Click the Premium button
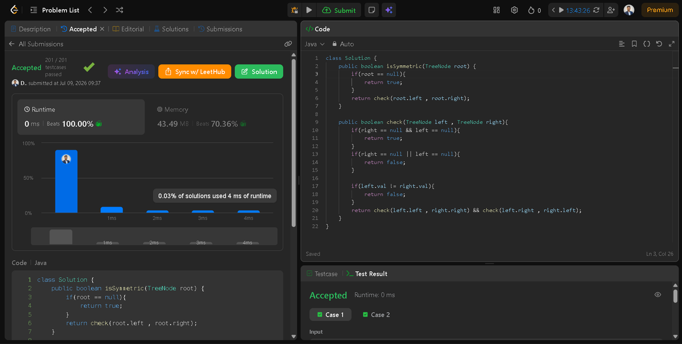 pos(659,10)
